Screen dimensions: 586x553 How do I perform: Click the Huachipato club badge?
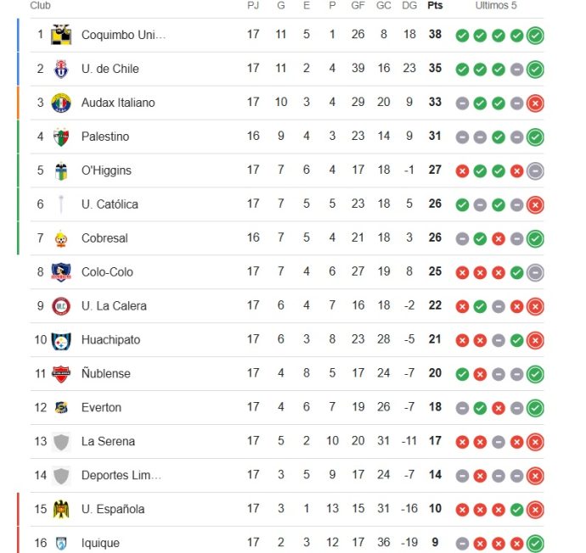[61, 340]
